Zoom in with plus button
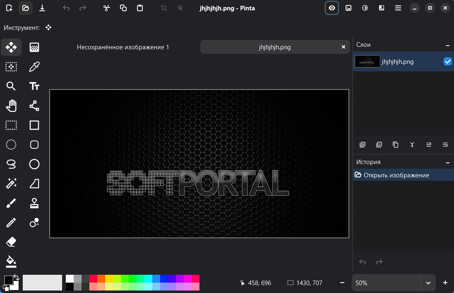Screen dimensions: 454x293 tap(445, 283)
